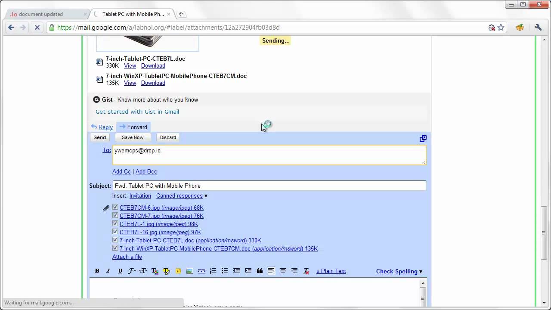Open the text highlight color picker
551x310 pixels.
coord(167,271)
